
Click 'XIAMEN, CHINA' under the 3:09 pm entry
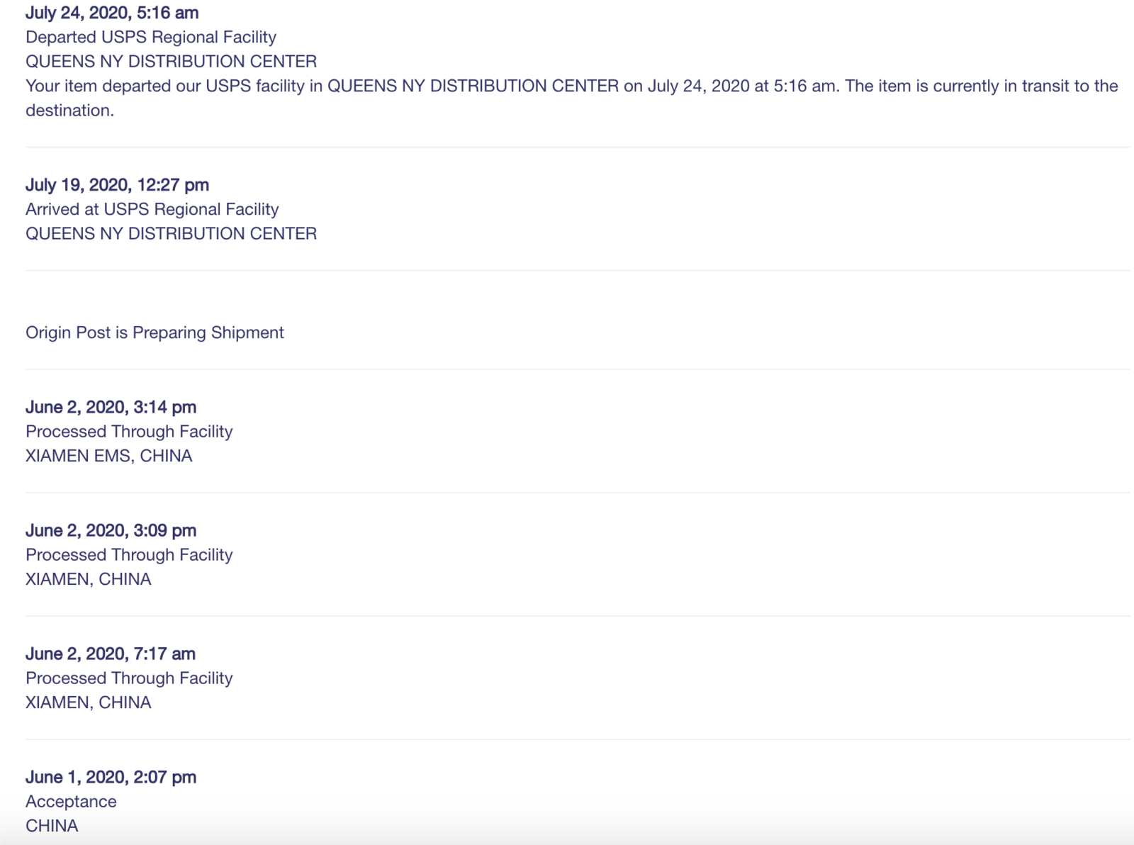(x=88, y=579)
